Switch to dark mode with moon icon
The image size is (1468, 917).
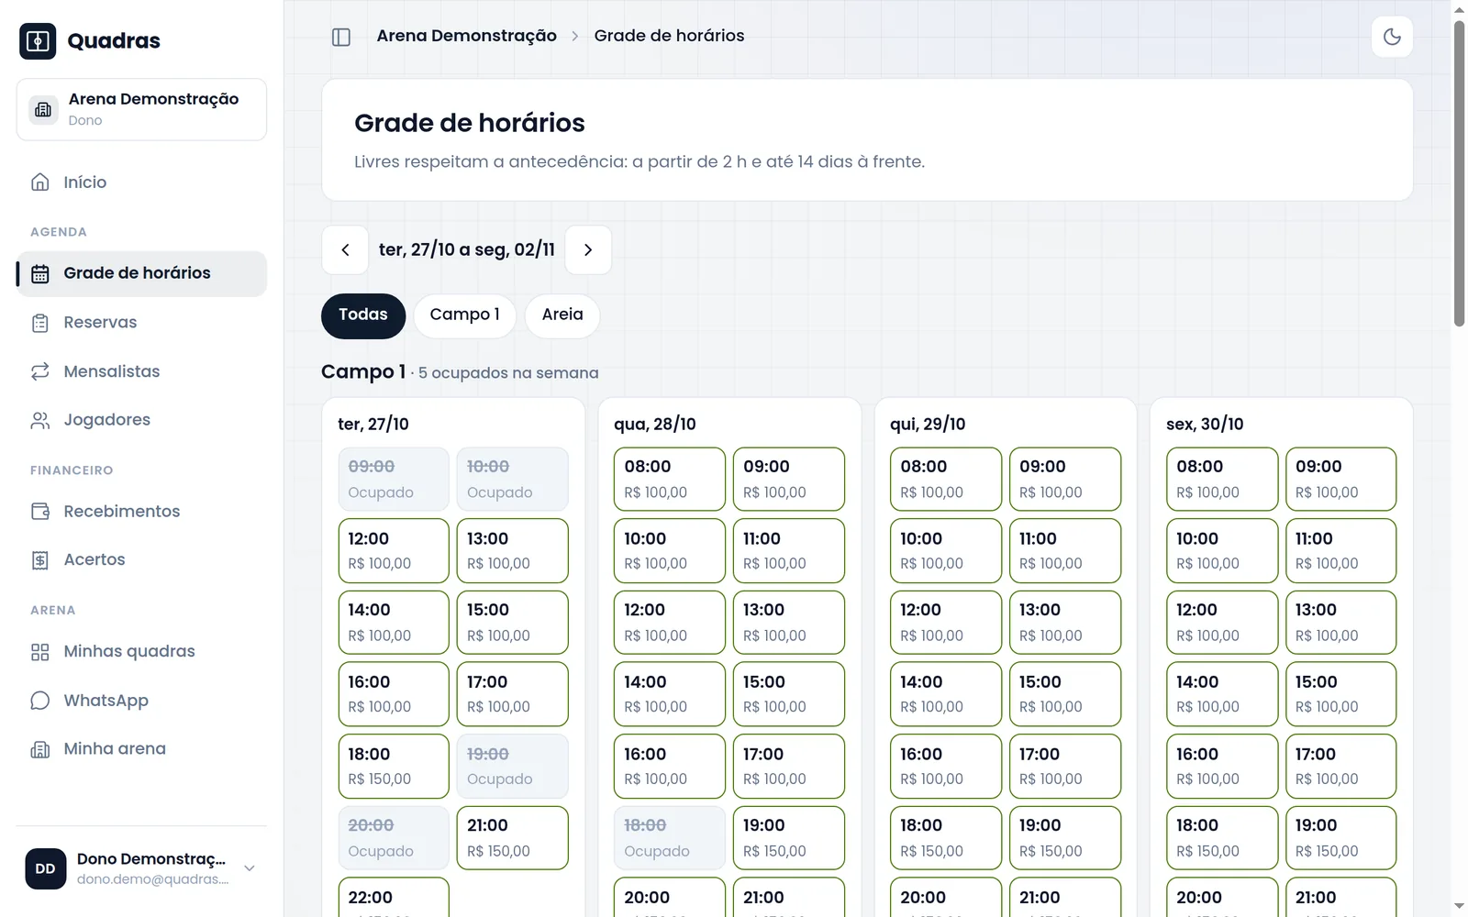point(1392,37)
